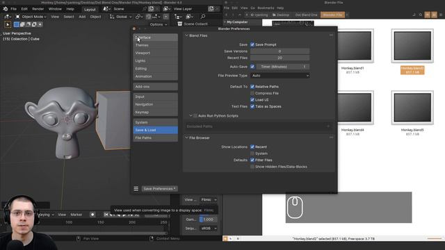Open the Keymap preferences tab

(156, 112)
